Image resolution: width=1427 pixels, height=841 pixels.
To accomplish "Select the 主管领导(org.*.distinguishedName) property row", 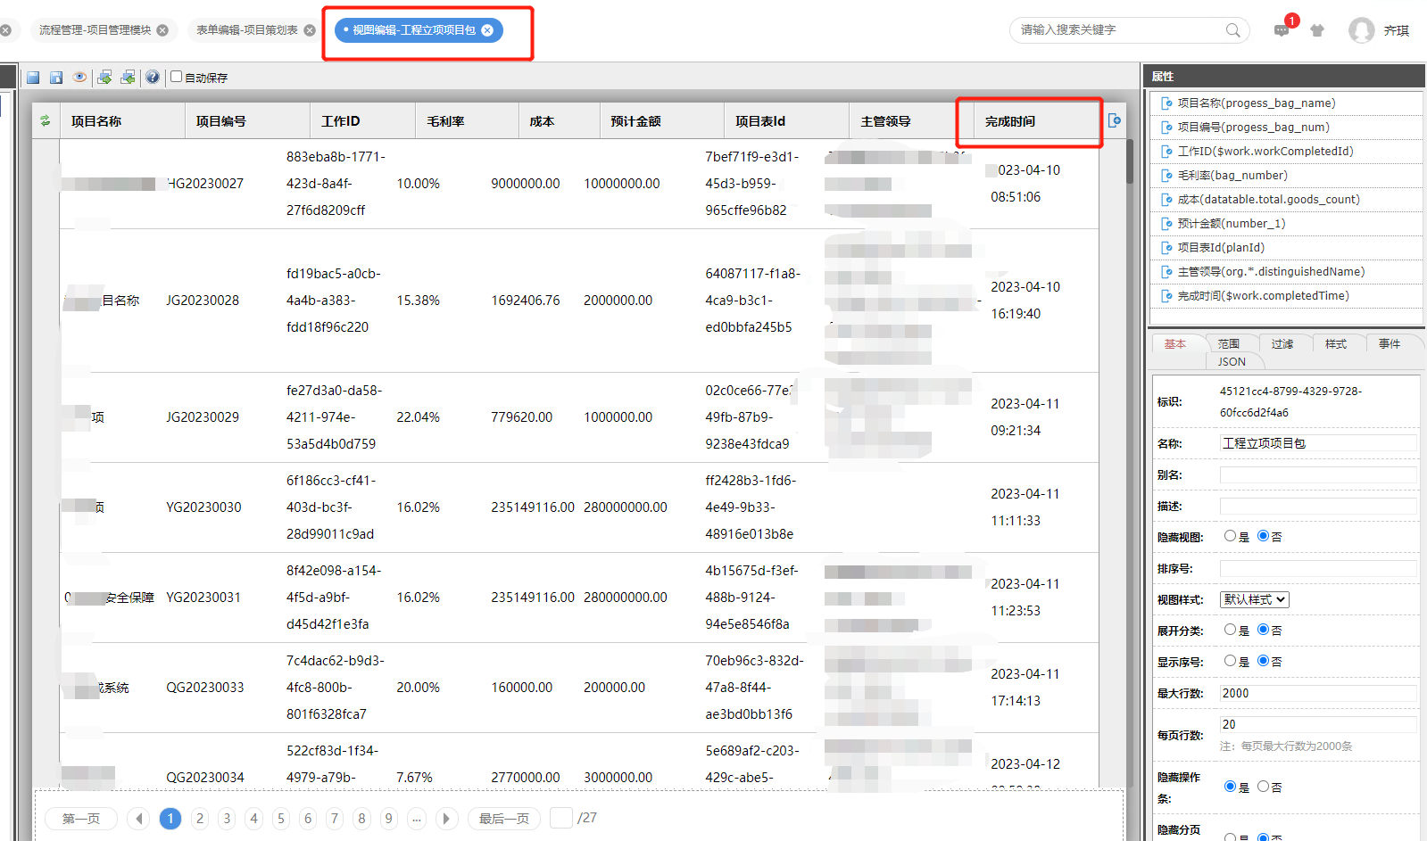I will 1286,272.
